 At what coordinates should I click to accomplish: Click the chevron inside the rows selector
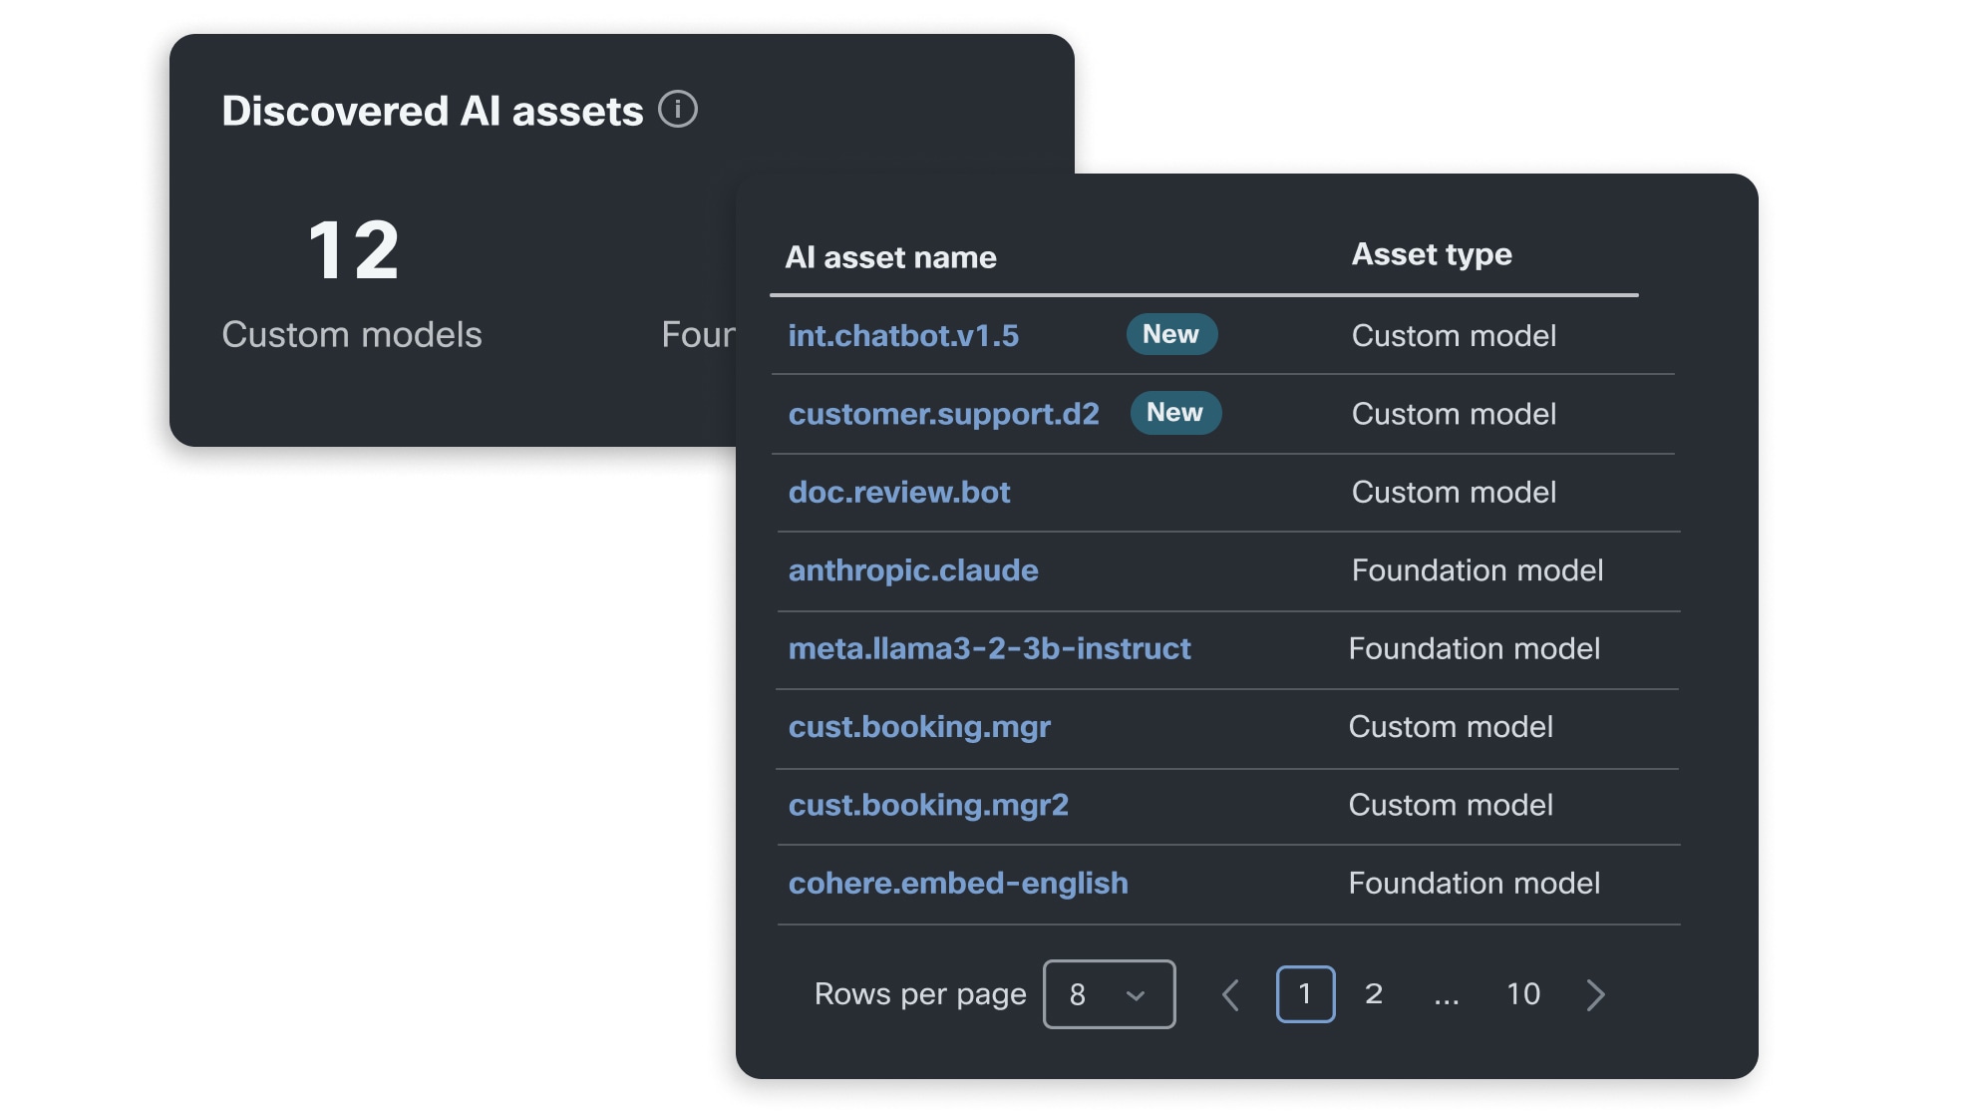(1136, 993)
